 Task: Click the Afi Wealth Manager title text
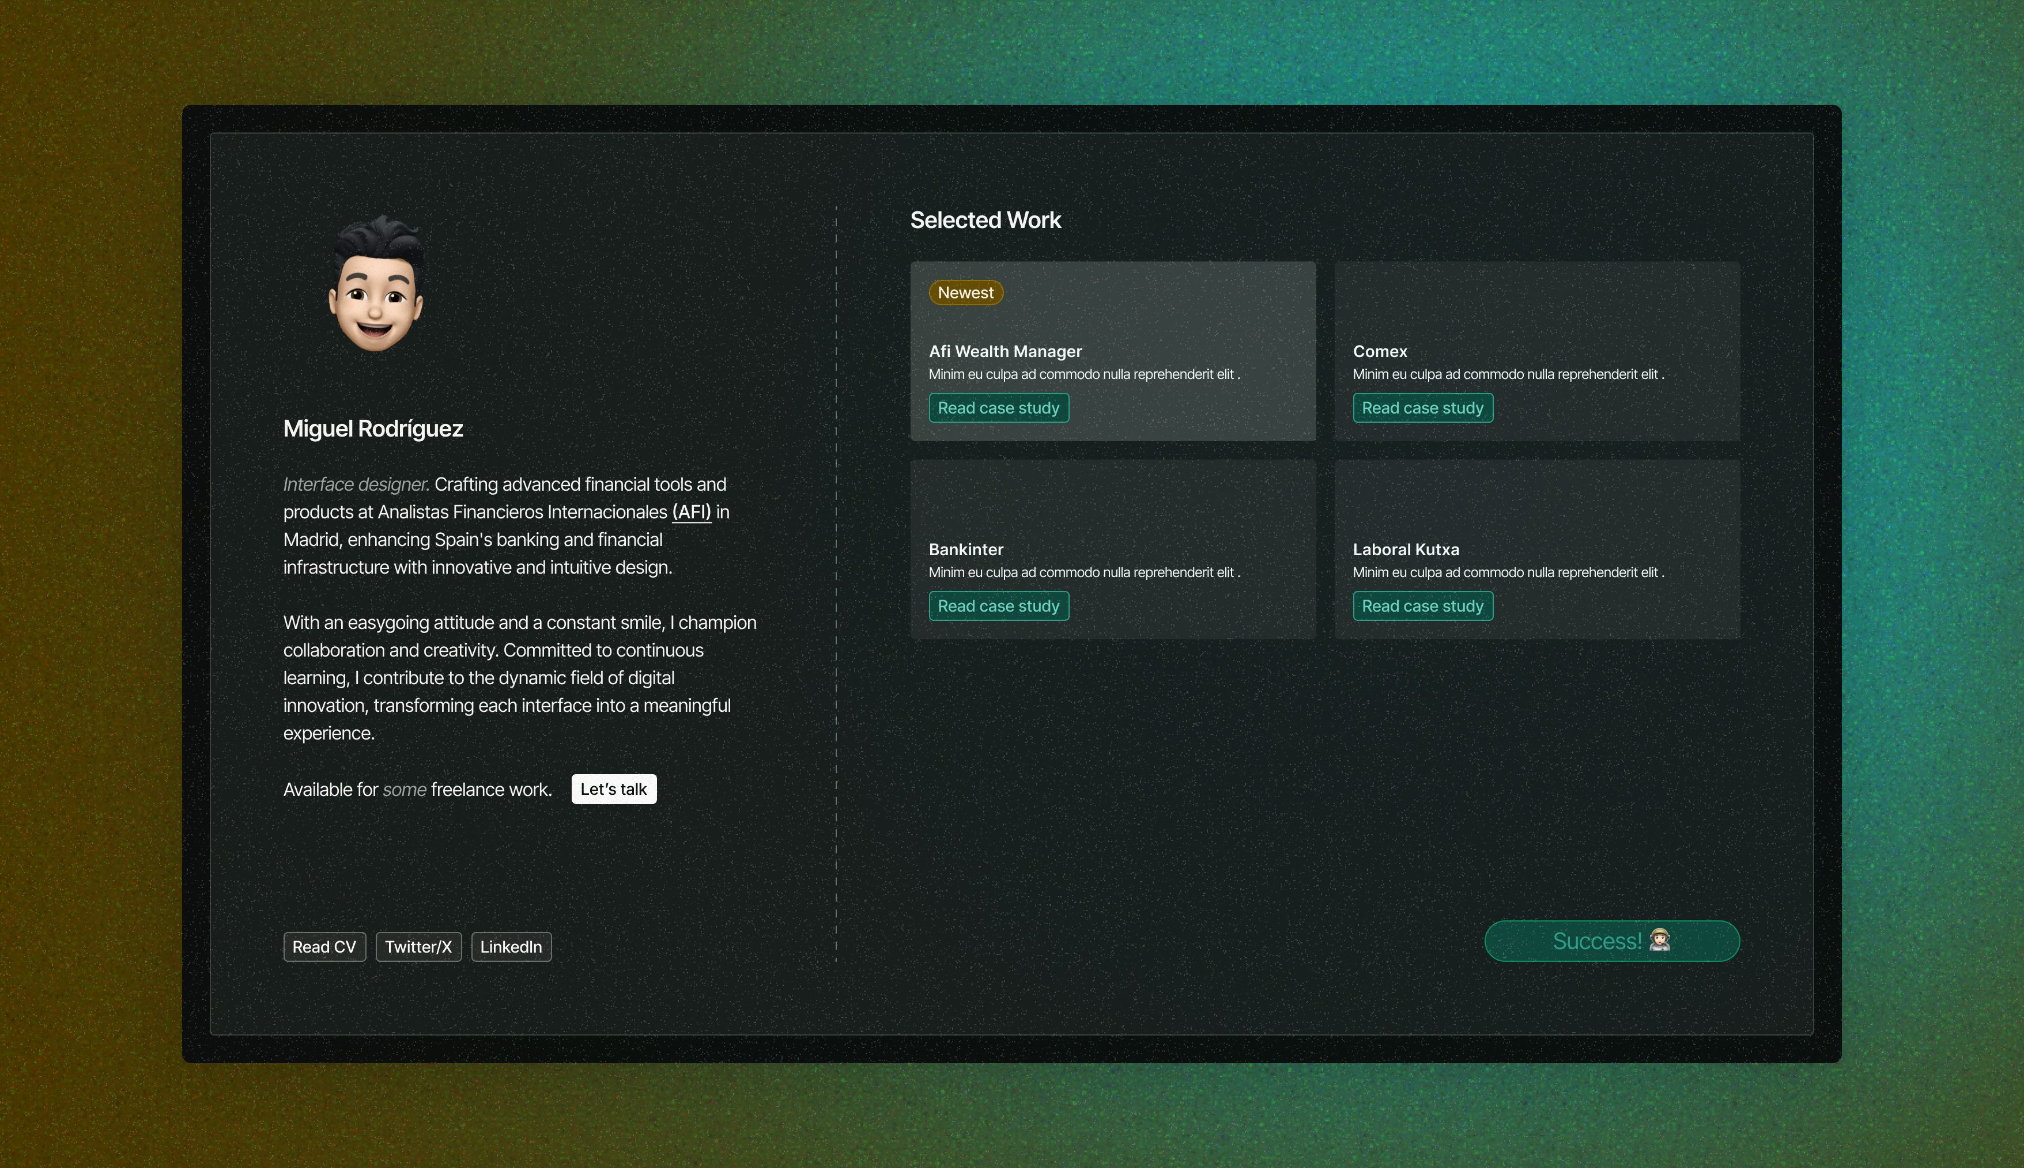(x=1005, y=351)
